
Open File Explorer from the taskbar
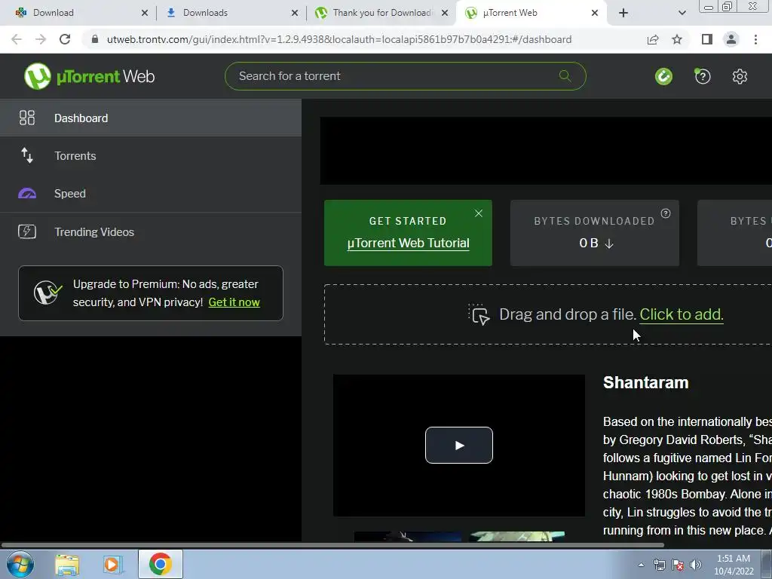[x=67, y=565]
